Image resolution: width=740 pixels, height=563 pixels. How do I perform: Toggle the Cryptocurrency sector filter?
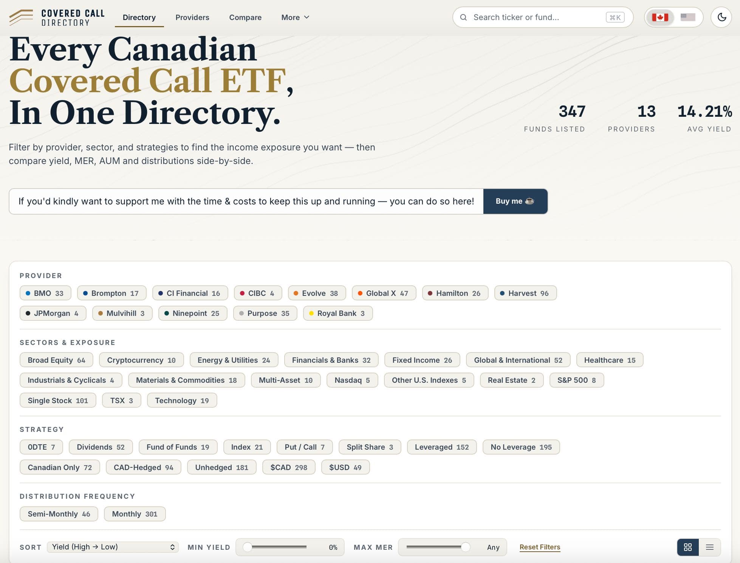(141, 360)
